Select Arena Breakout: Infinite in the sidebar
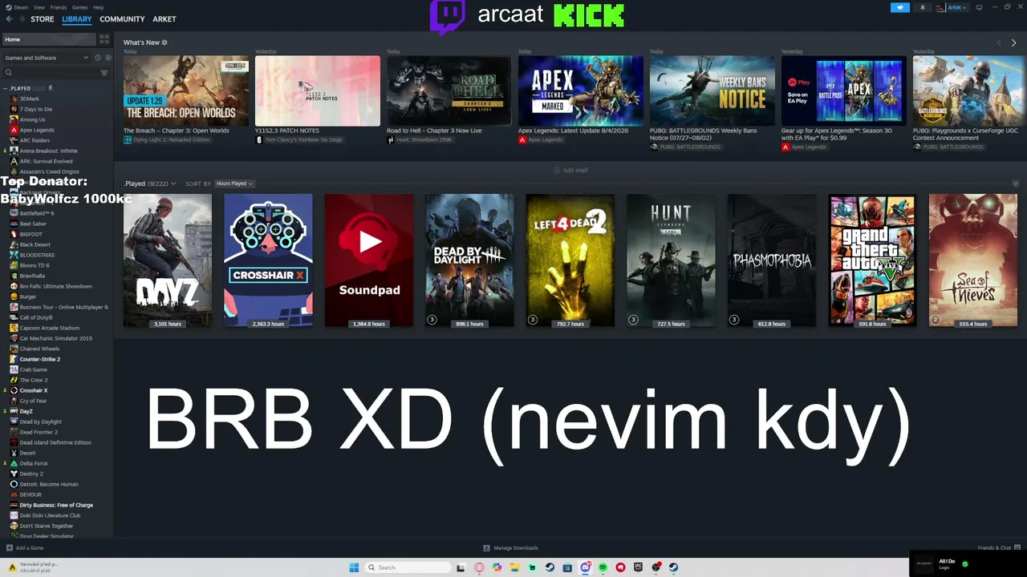 coord(48,151)
